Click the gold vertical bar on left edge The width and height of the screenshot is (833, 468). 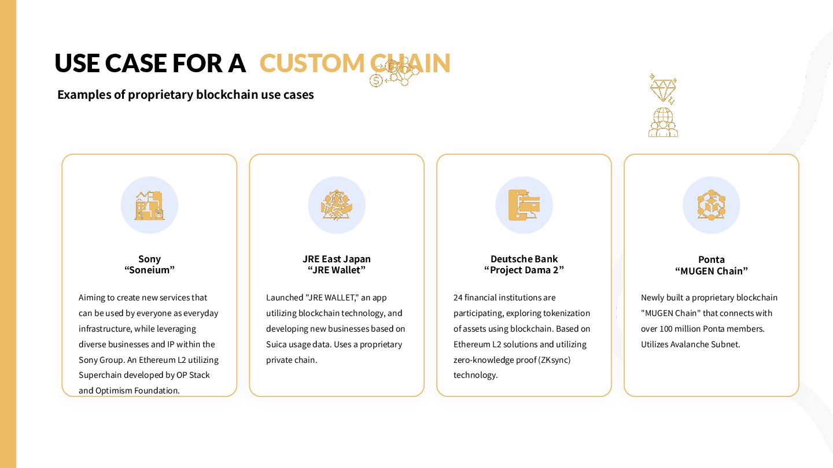tap(8, 234)
